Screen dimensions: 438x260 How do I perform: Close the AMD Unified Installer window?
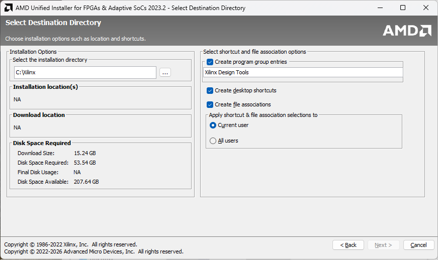click(426, 8)
